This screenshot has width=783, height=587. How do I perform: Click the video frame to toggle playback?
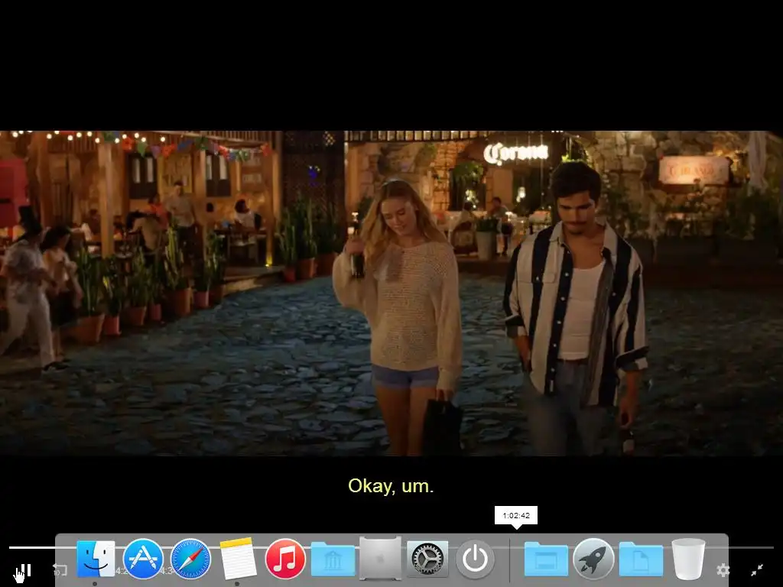391,293
